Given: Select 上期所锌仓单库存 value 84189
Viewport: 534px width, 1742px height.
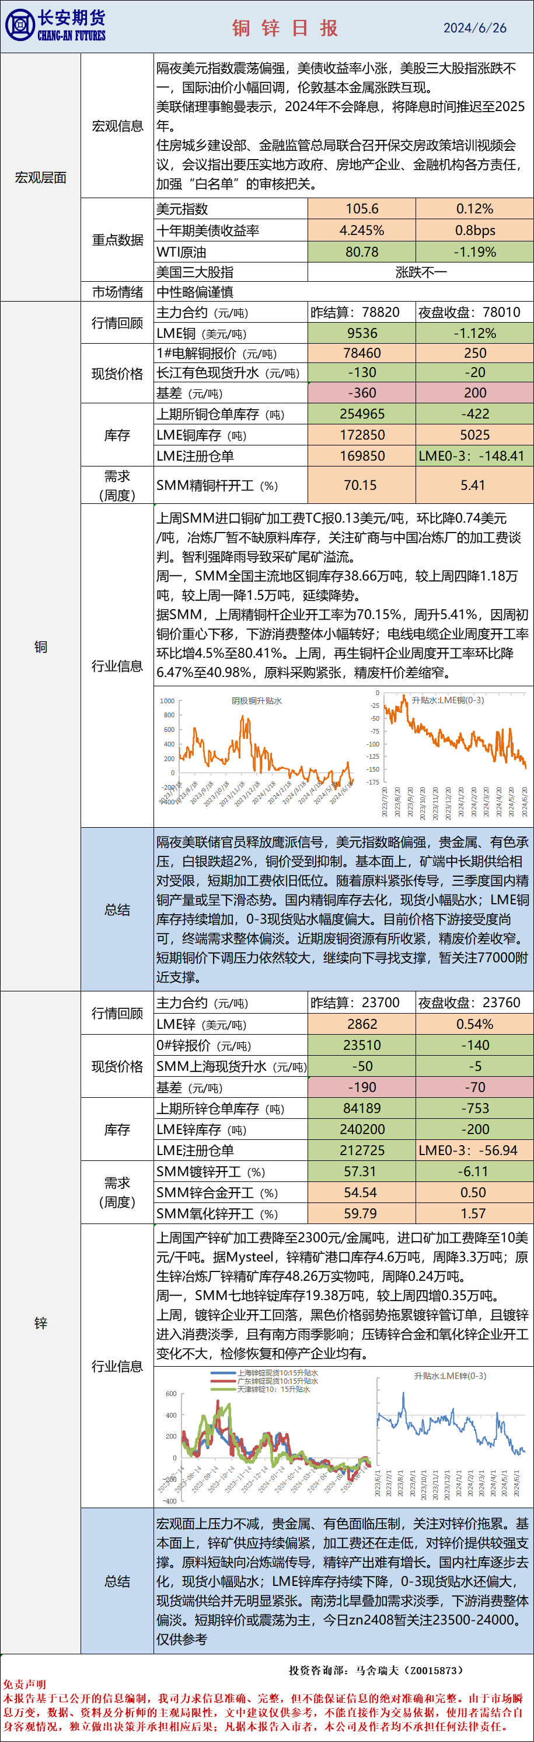Looking at the screenshot, I should click(x=362, y=1108).
